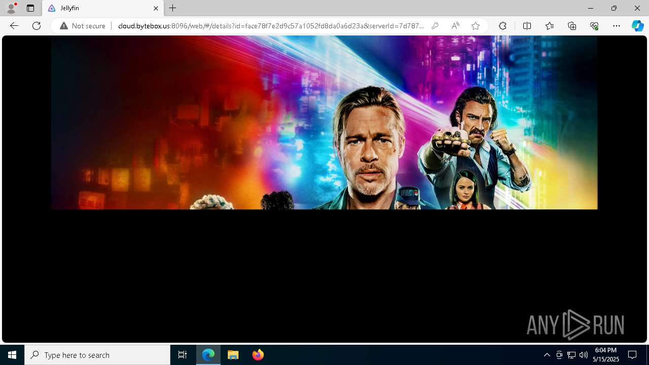Open File Explorer from taskbar
This screenshot has height=365, width=649.
click(x=233, y=355)
